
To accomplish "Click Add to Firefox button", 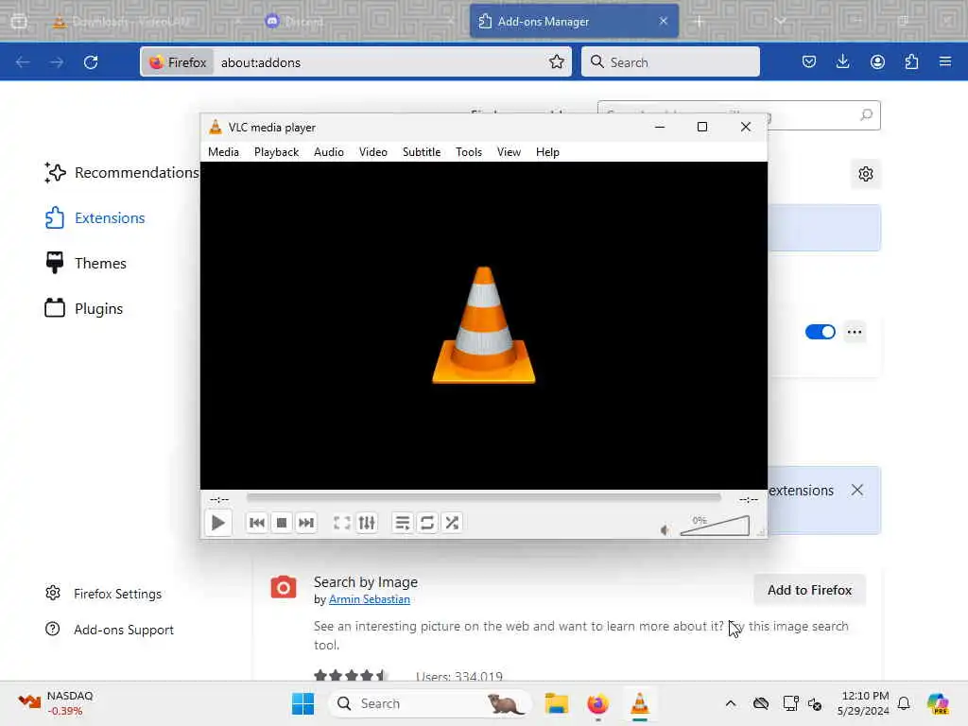I will coord(809,590).
